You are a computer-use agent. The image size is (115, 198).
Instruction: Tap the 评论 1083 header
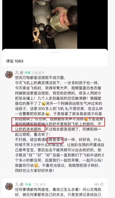tap(15, 61)
